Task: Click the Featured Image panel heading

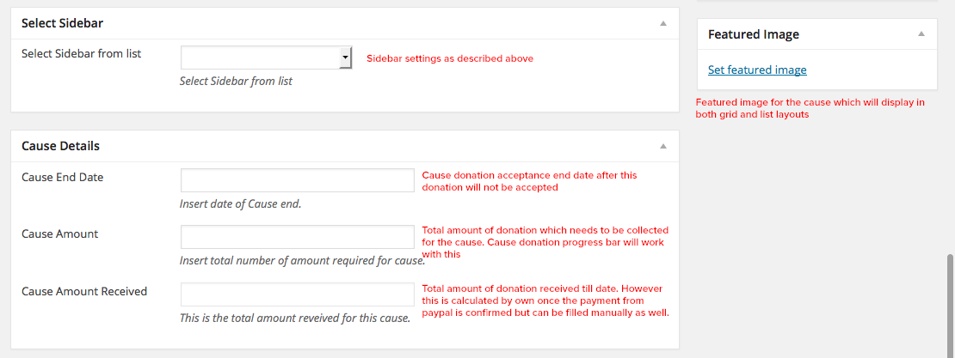Action: point(754,34)
